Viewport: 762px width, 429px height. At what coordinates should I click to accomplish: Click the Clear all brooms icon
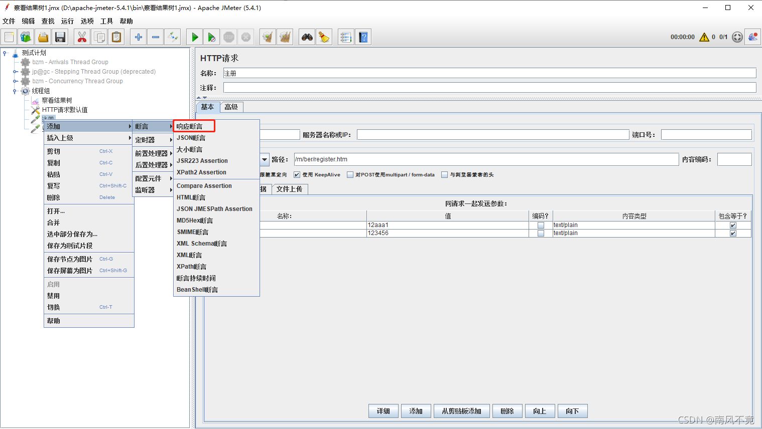click(x=285, y=37)
